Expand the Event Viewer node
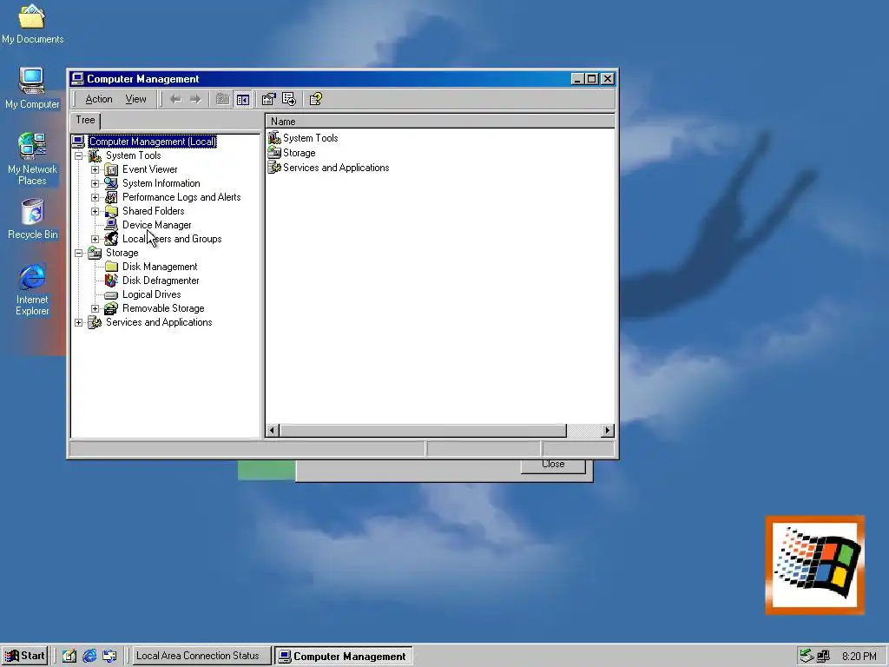This screenshot has height=667, width=889. point(95,169)
